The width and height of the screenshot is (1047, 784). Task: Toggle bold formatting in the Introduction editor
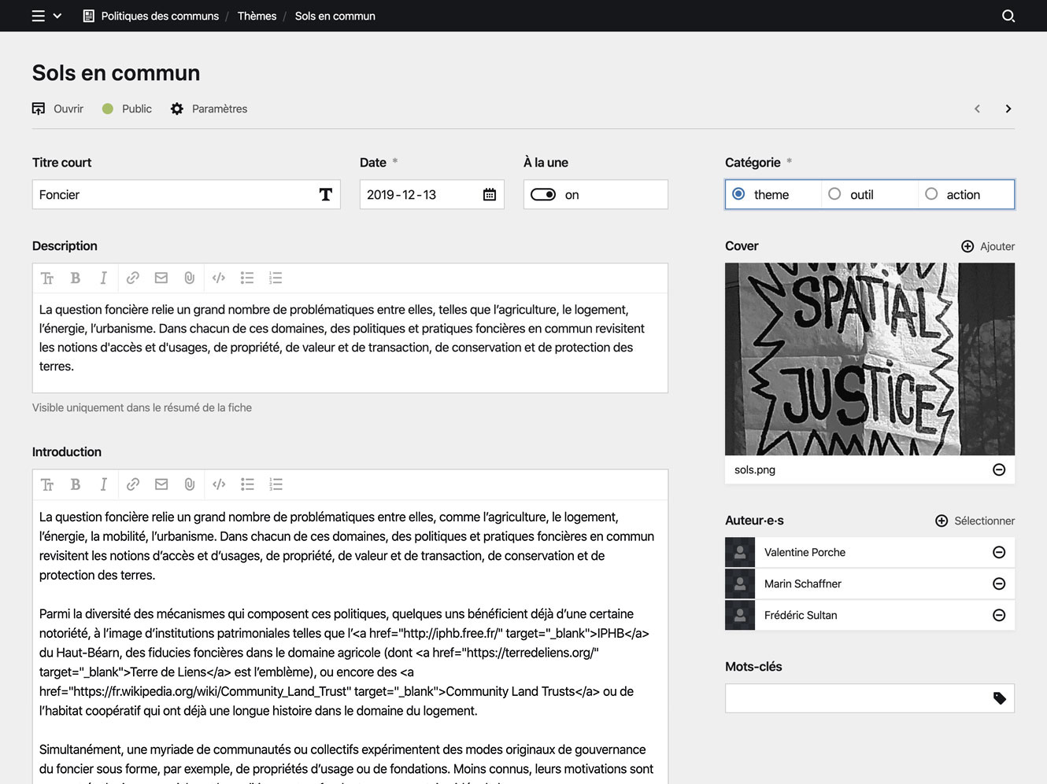76,484
